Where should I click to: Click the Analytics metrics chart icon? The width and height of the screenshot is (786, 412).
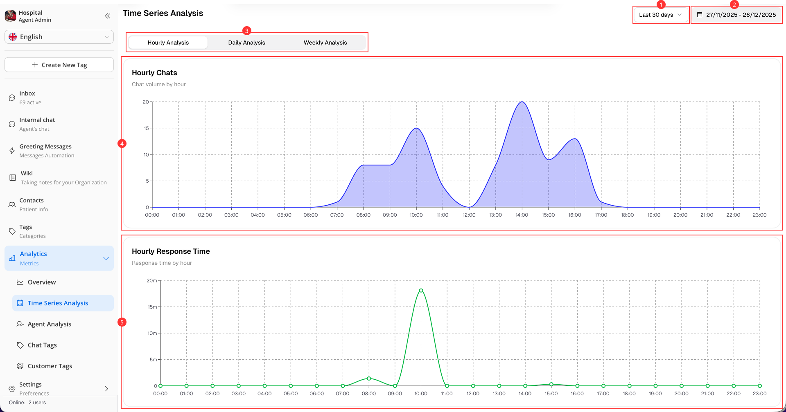coord(11,258)
